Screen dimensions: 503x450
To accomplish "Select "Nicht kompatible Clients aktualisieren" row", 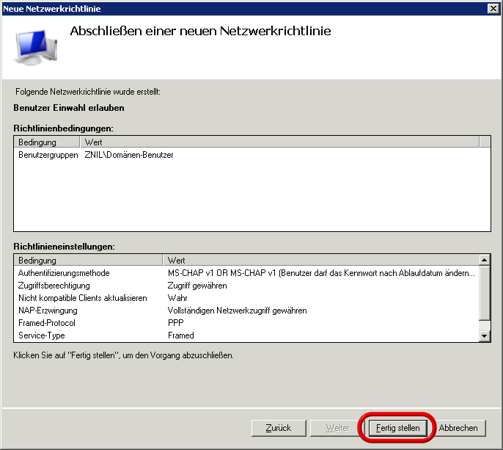I will tap(82, 298).
